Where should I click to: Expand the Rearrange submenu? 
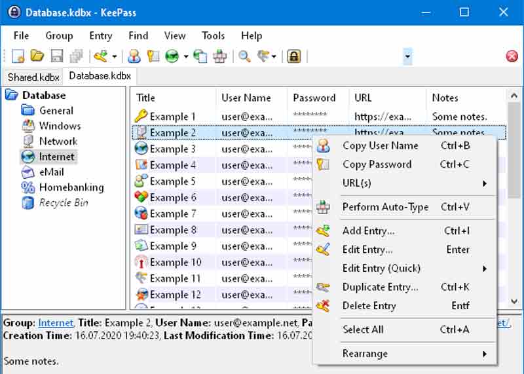coord(405,354)
